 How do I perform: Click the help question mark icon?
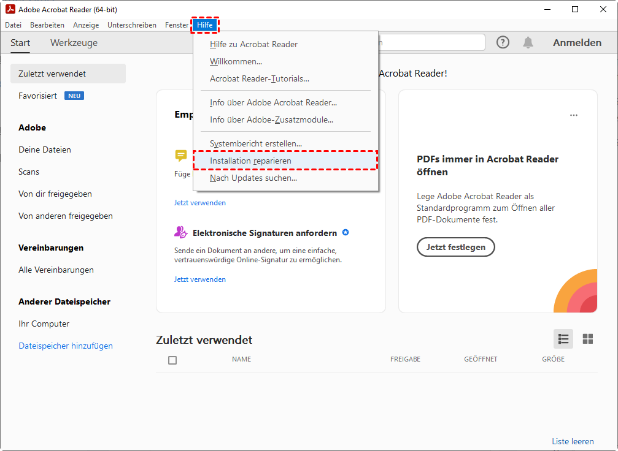[x=503, y=42]
